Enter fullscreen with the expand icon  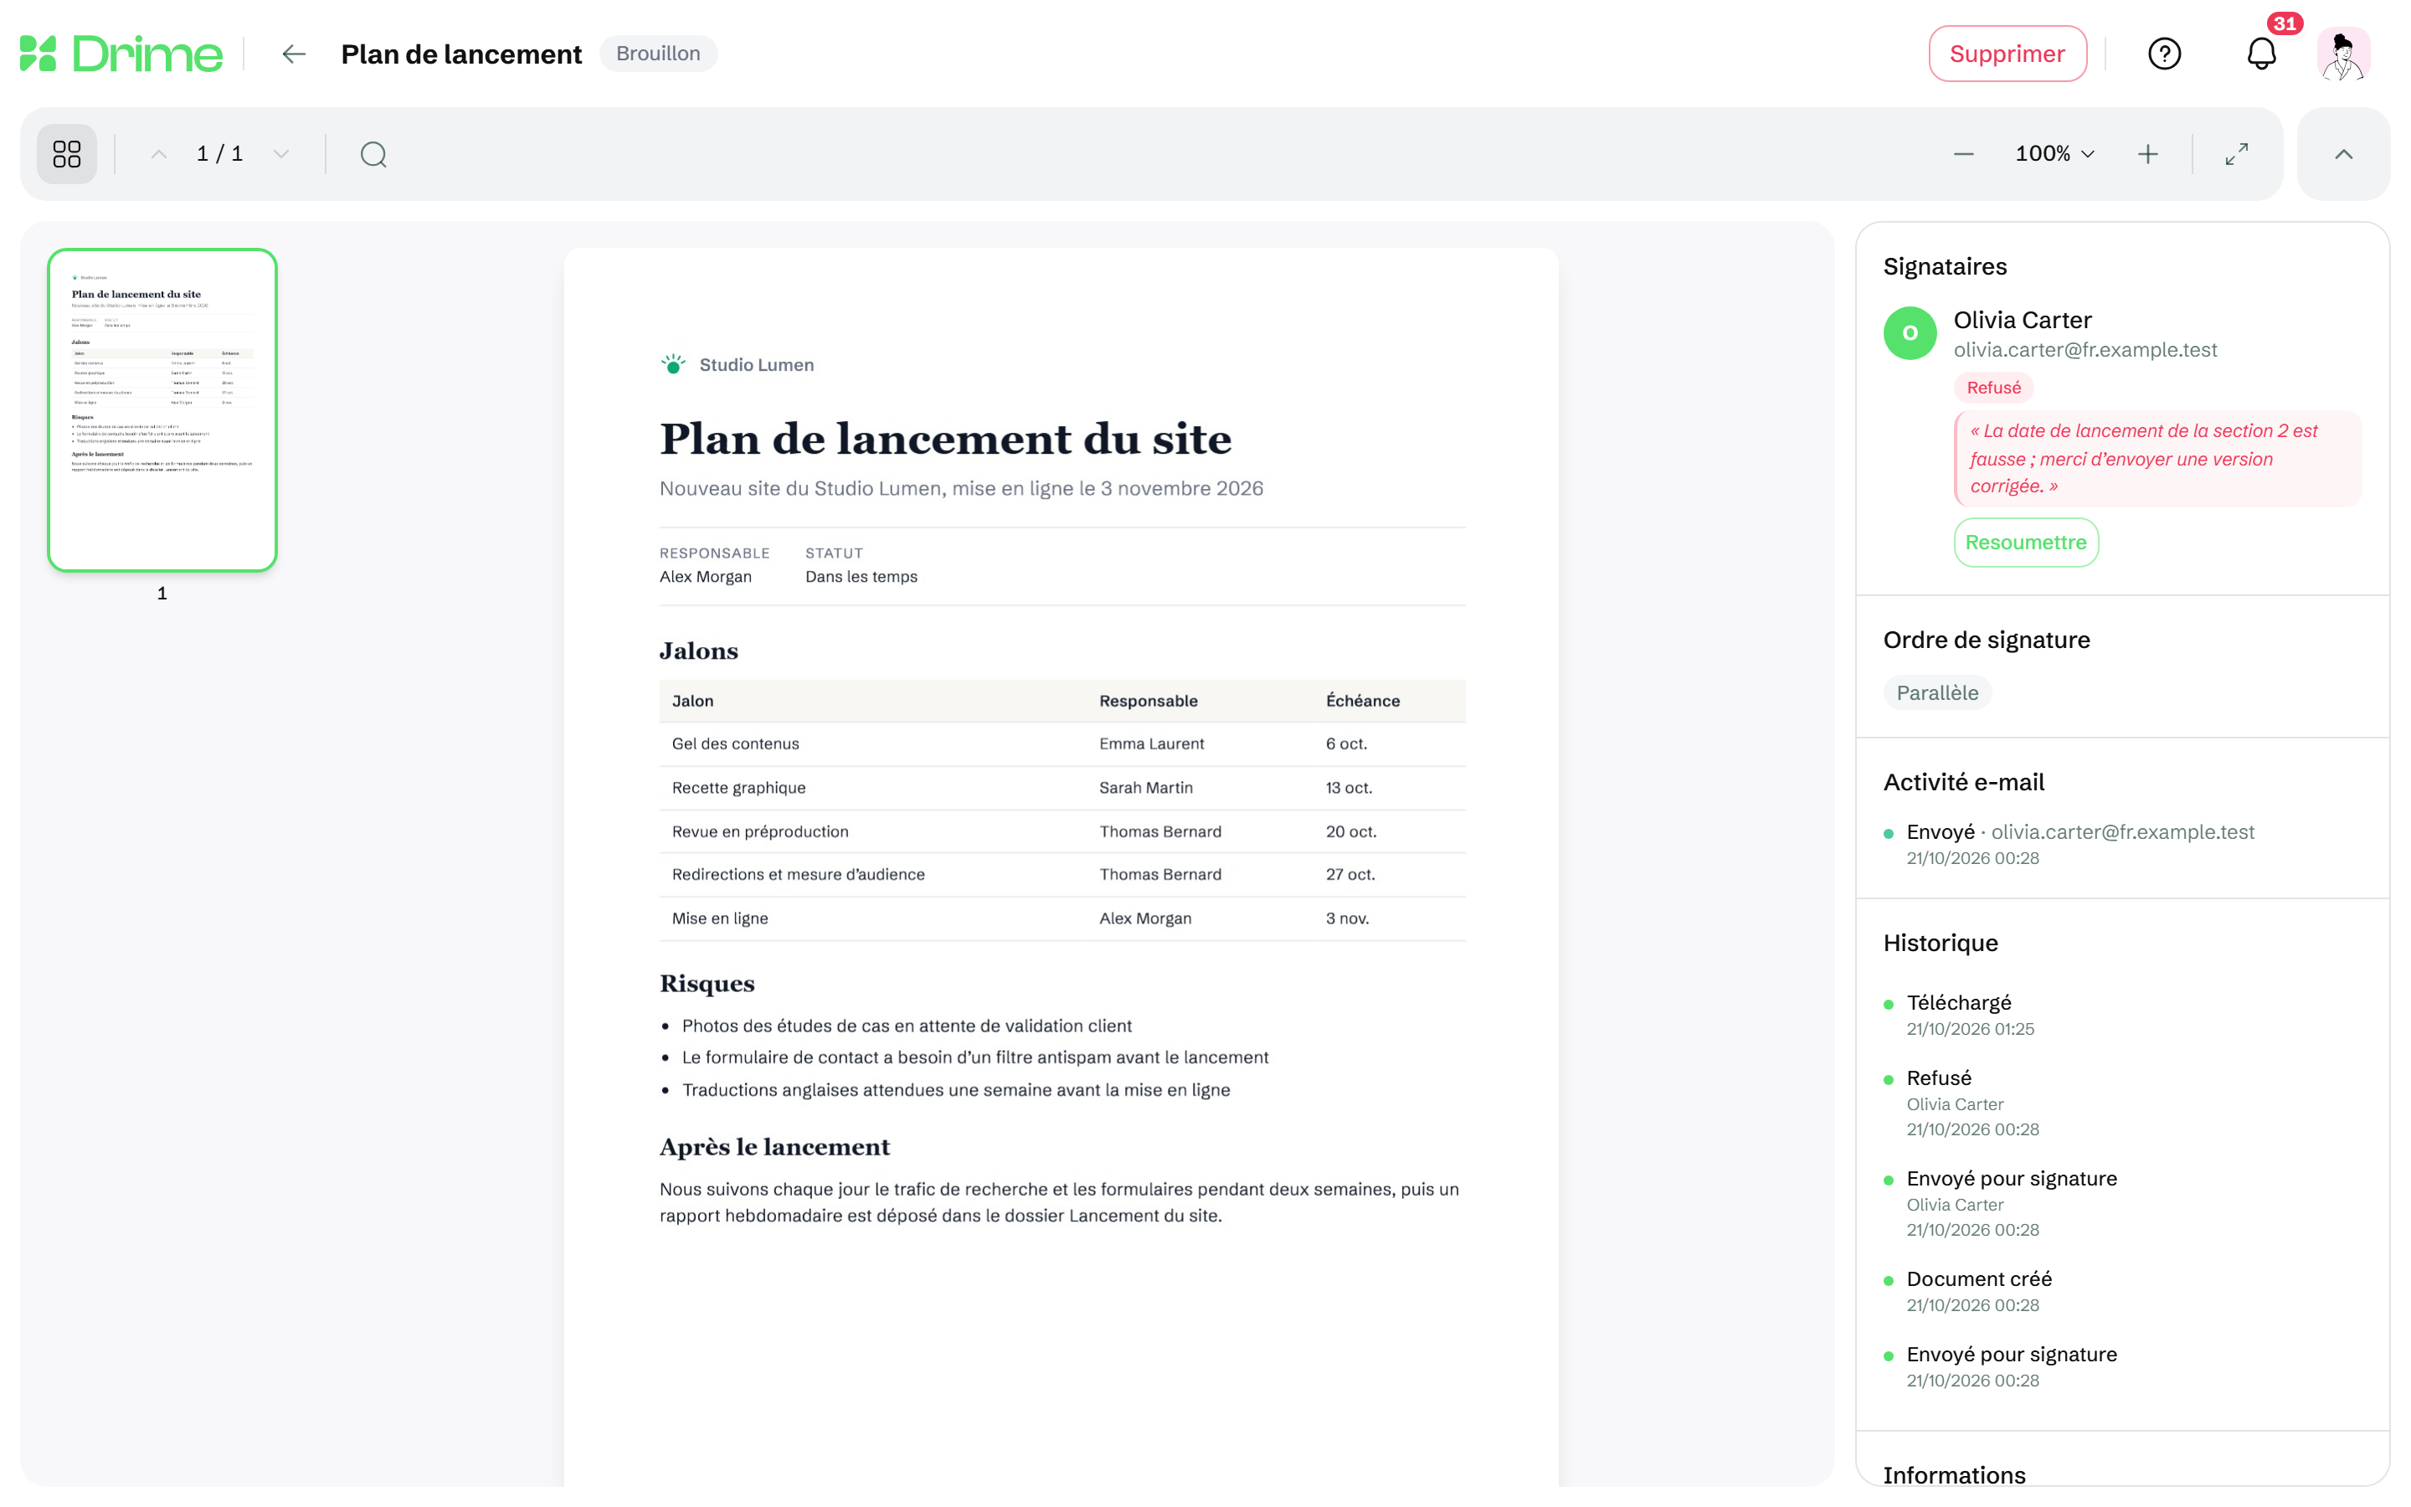2237,153
